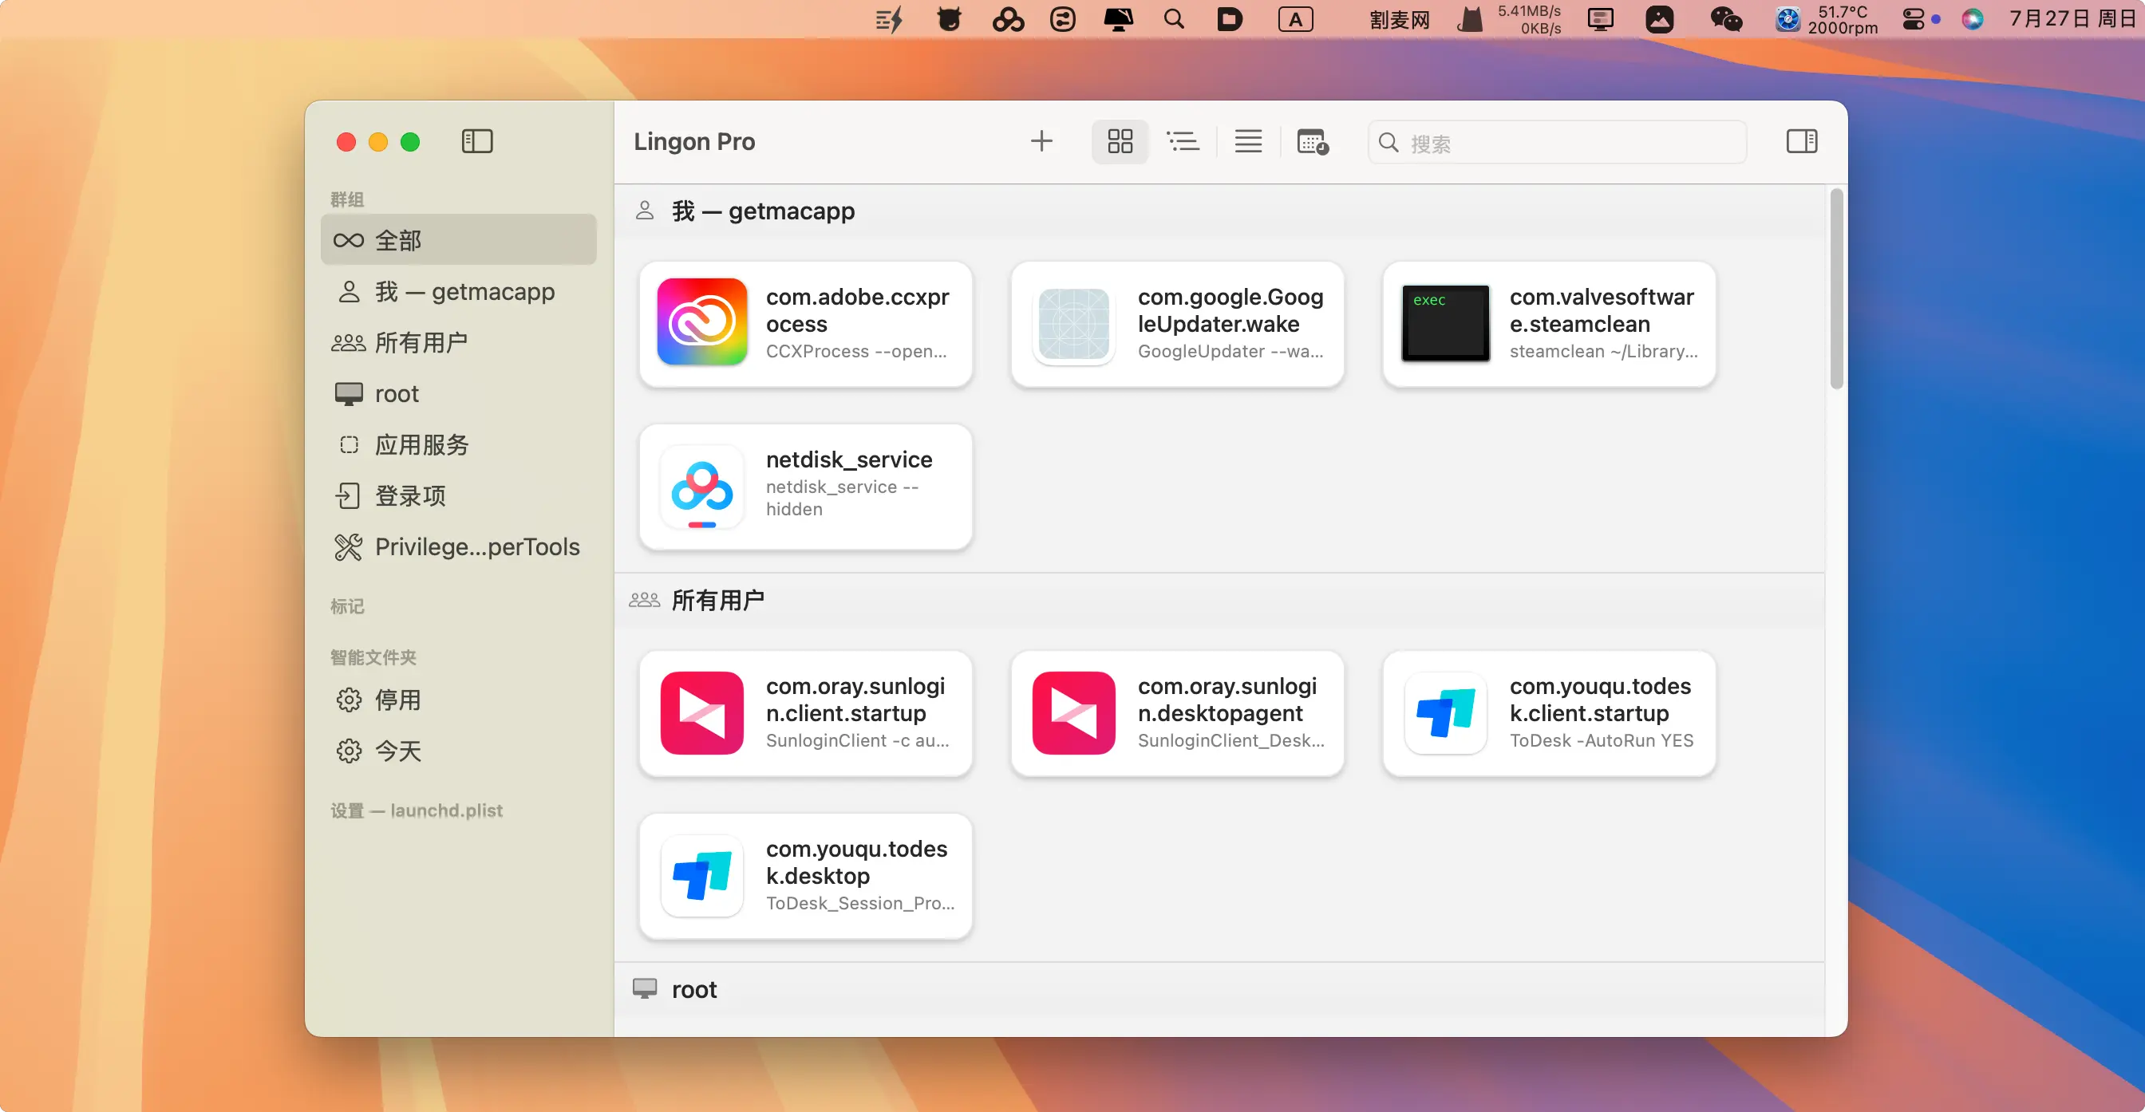Click the input method A icon
2145x1112 pixels.
tap(1296, 19)
